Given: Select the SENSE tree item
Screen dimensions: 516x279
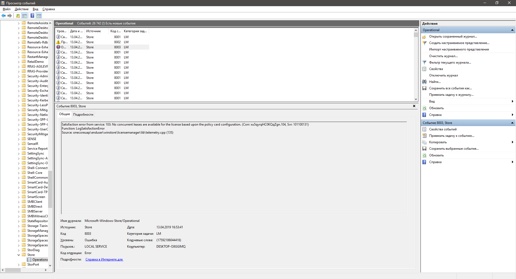Looking at the screenshot, I should (32, 139).
